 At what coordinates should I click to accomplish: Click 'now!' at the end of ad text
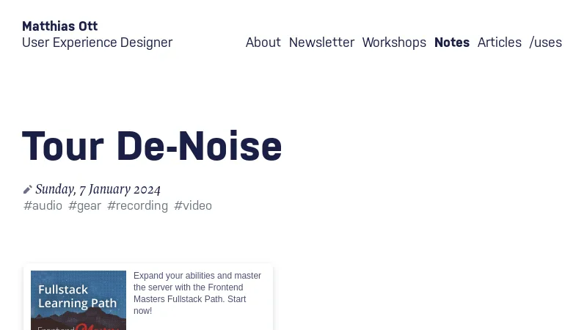[x=142, y=311]
